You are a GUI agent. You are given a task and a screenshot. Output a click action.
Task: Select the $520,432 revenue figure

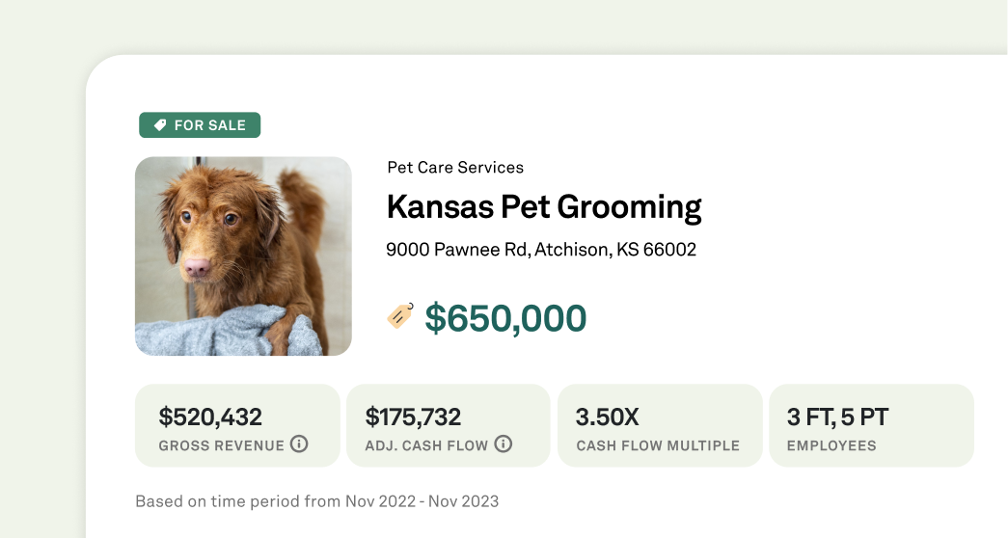tap(210, 417)
